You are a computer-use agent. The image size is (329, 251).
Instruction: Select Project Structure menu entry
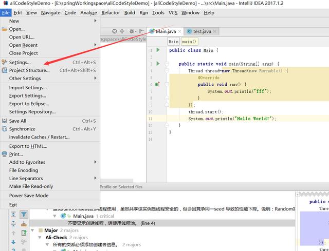(x=29, y=70)
